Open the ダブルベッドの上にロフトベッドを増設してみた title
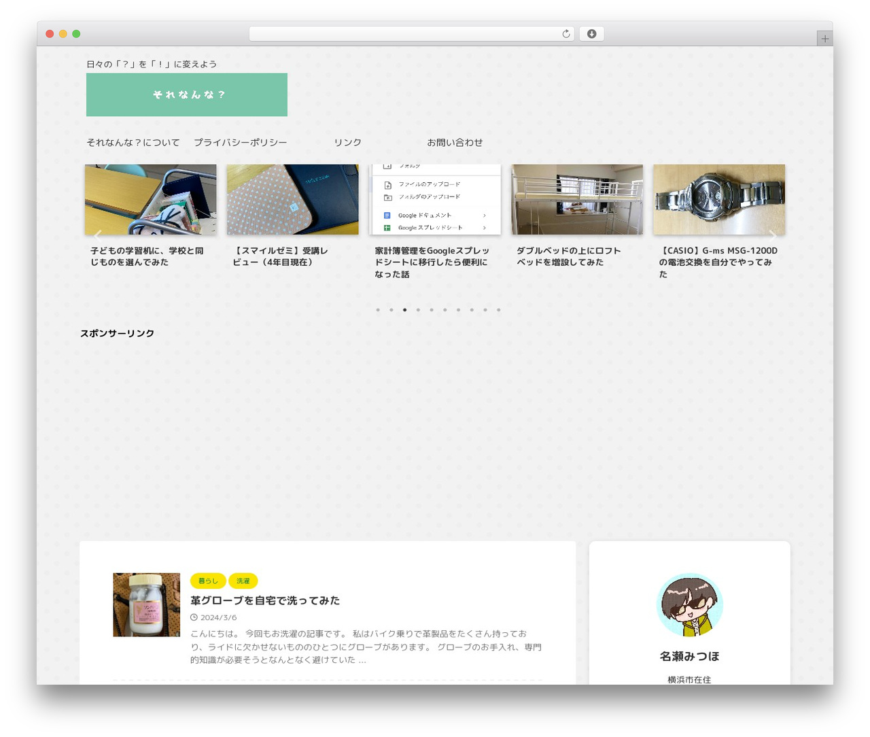Viewport: 870px width, 737px height. [x=568, y=256]
